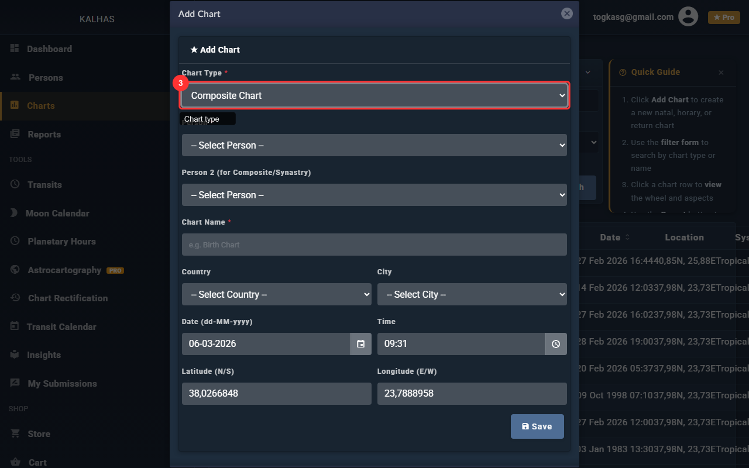The image size is (749, 468).
Task: Open the Chart Type dropdown
Action: [x=374, y=96]
